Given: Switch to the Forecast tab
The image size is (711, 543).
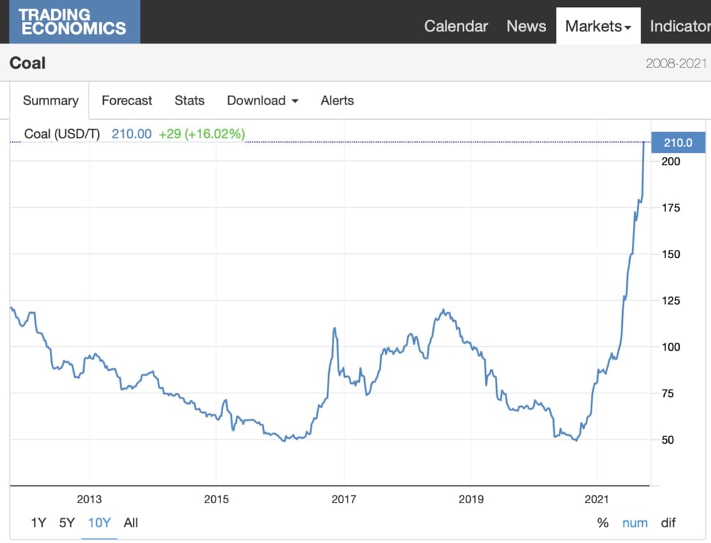Looking at the screenshot, I should pos(127,101).
